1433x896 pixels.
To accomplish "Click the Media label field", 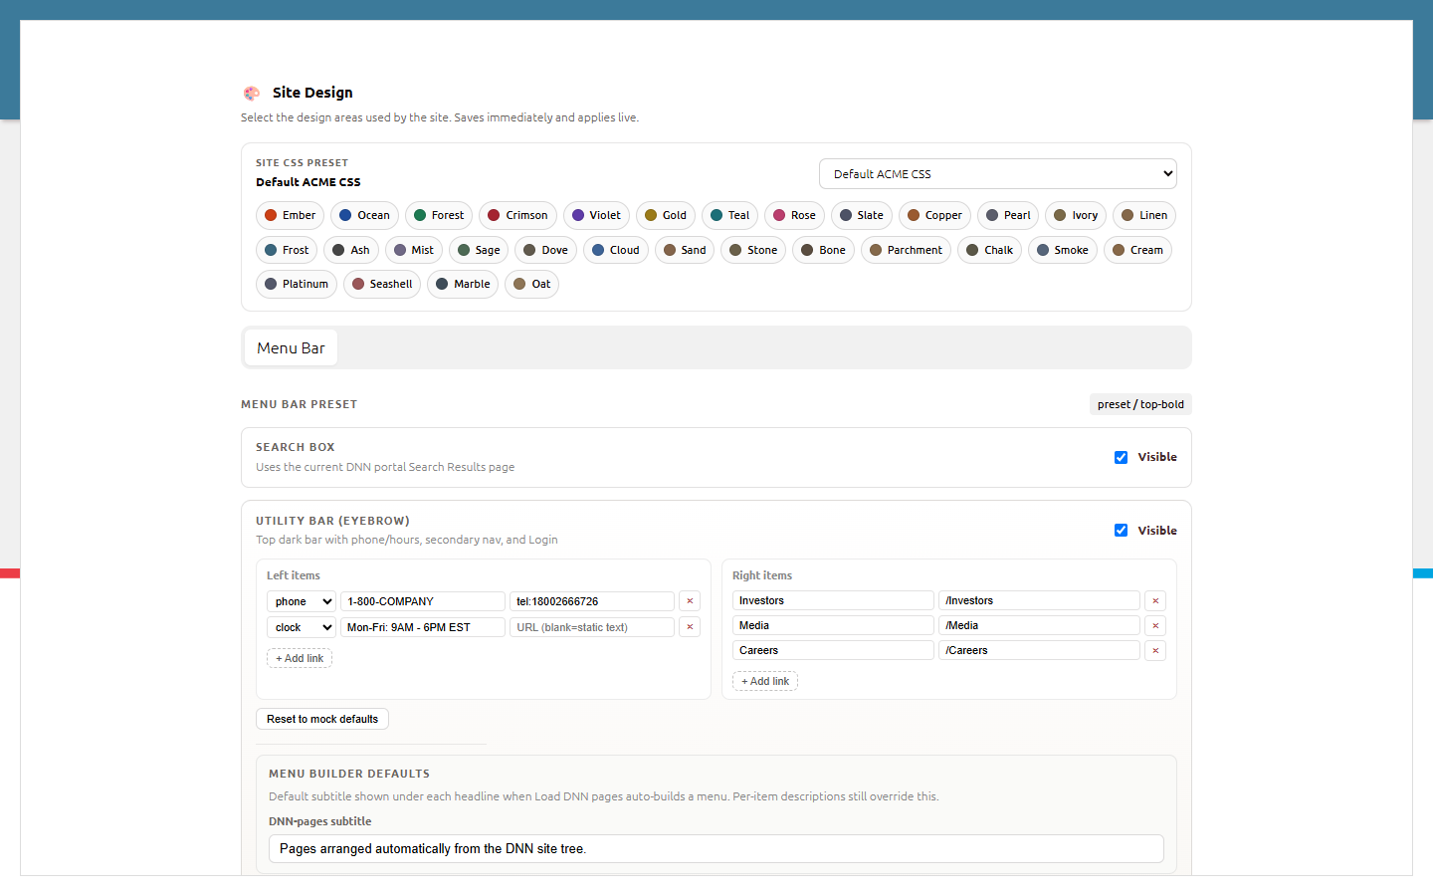I will tap(833, 625).
